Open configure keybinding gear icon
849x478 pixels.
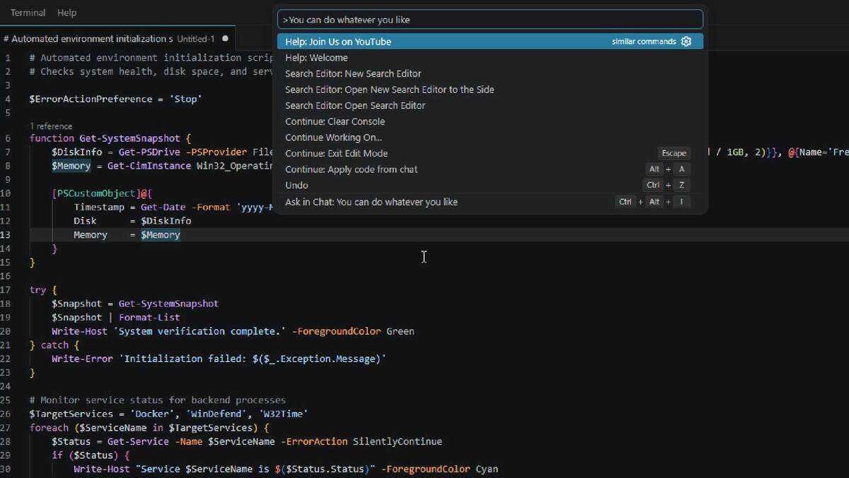click(x=686, y=42)
